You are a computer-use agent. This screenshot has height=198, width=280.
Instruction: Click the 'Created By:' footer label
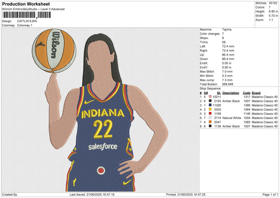[10, 194]
